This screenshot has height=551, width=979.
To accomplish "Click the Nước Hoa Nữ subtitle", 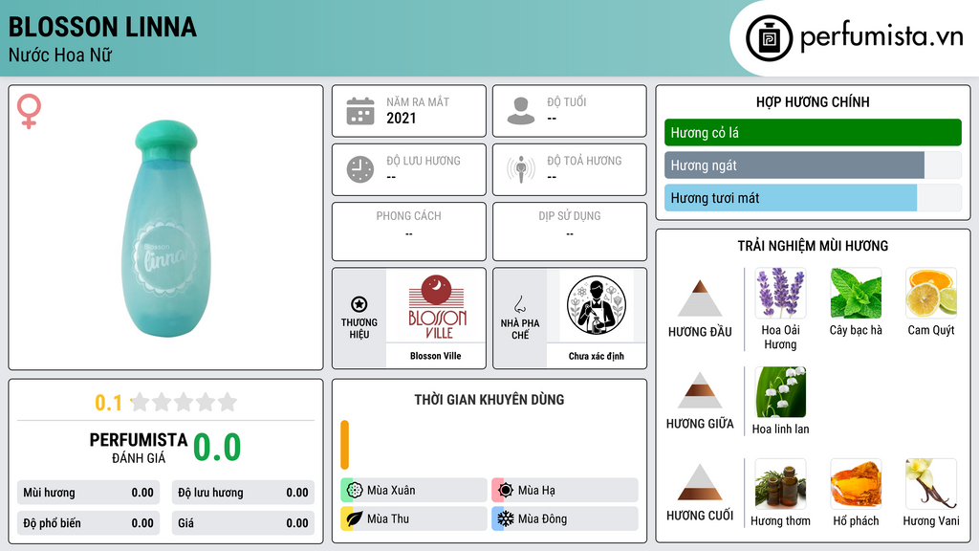I will coord(60,55).
